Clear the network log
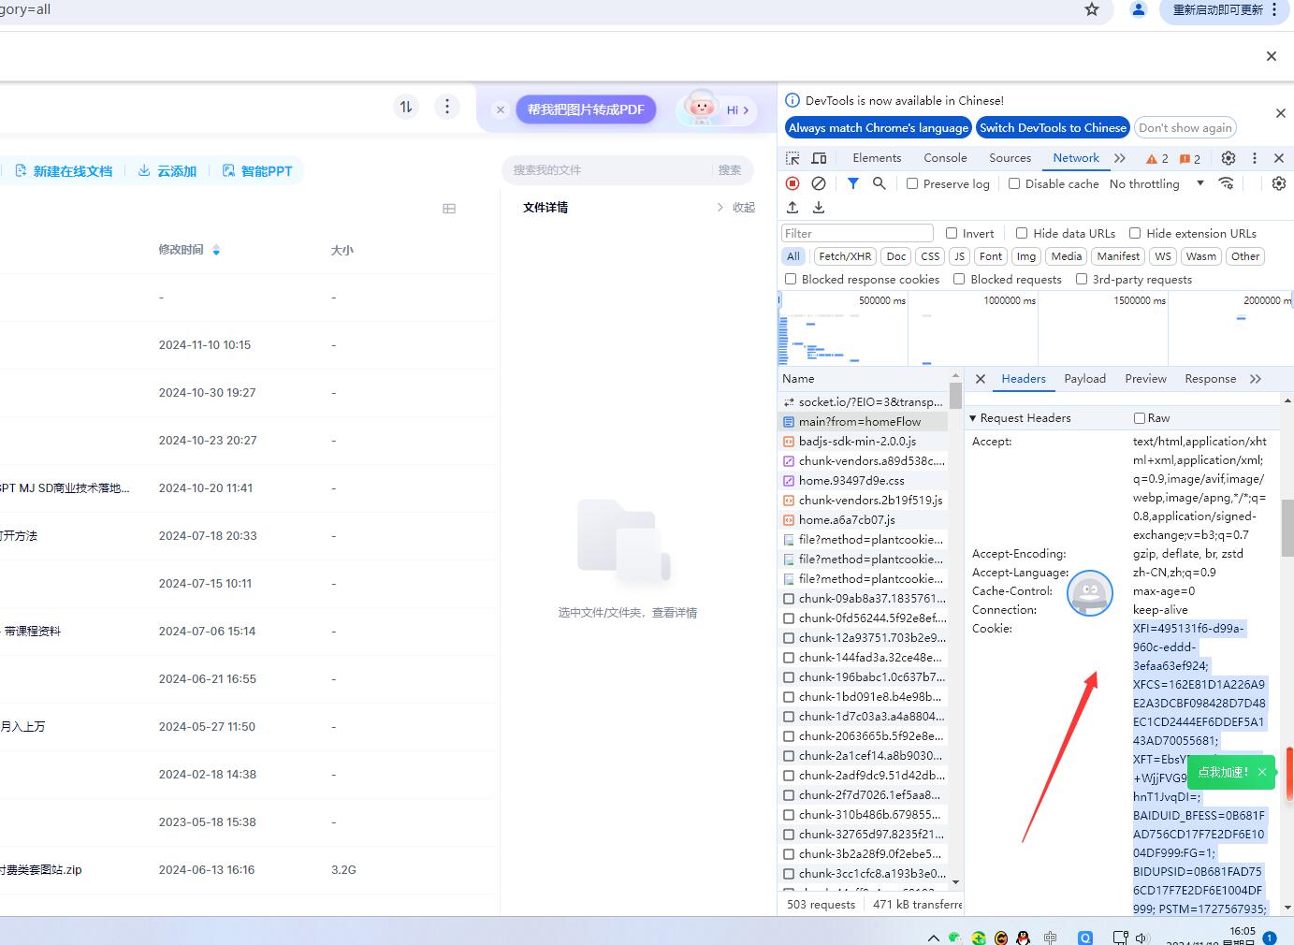This screenshot has height=945, width=1294. tap(819, 183)
